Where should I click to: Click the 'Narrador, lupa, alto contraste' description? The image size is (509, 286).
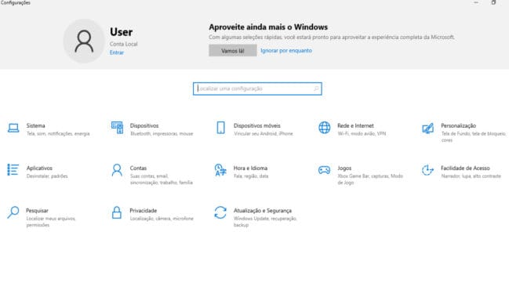(x=471, y=176)
